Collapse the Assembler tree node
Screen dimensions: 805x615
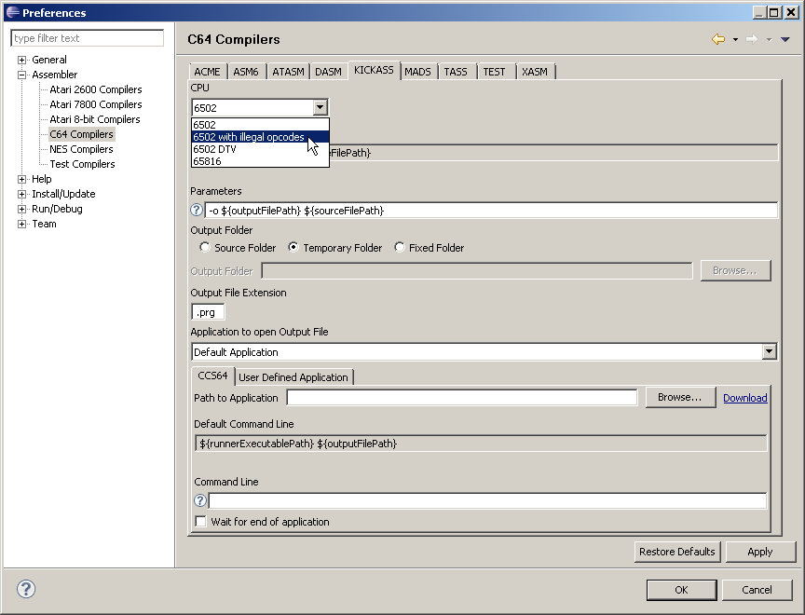(21, 75)
